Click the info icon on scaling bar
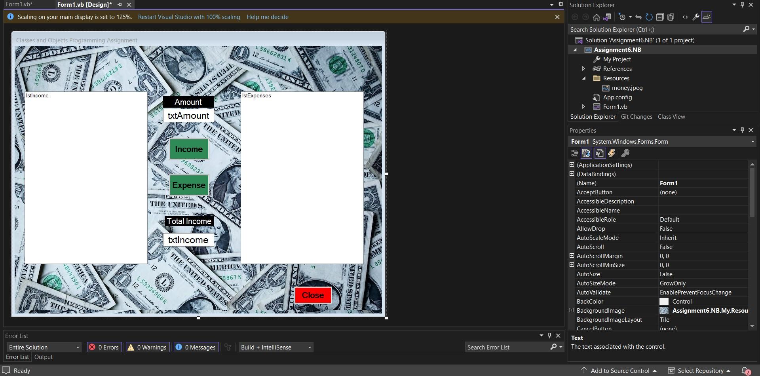The height and width of the screenshot is (376, 760). point(10,17)
